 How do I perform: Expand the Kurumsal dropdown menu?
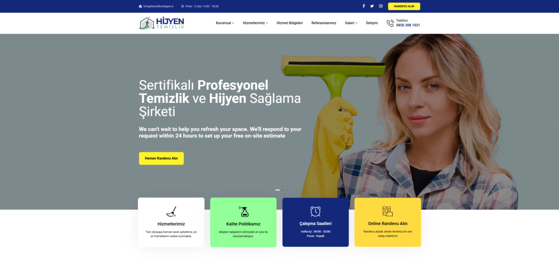225,23
